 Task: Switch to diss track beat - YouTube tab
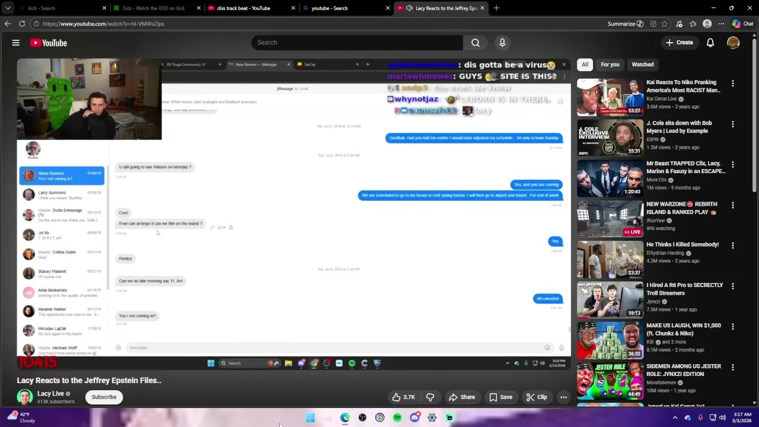pyautogui.click(x=252, y=8)
